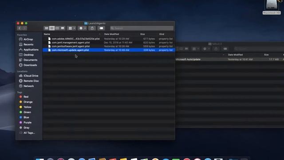The width and height of the screenshot is (284, 160).
Task: Click the Edit Tags toolbar button
Action: [x=101, y=28]
